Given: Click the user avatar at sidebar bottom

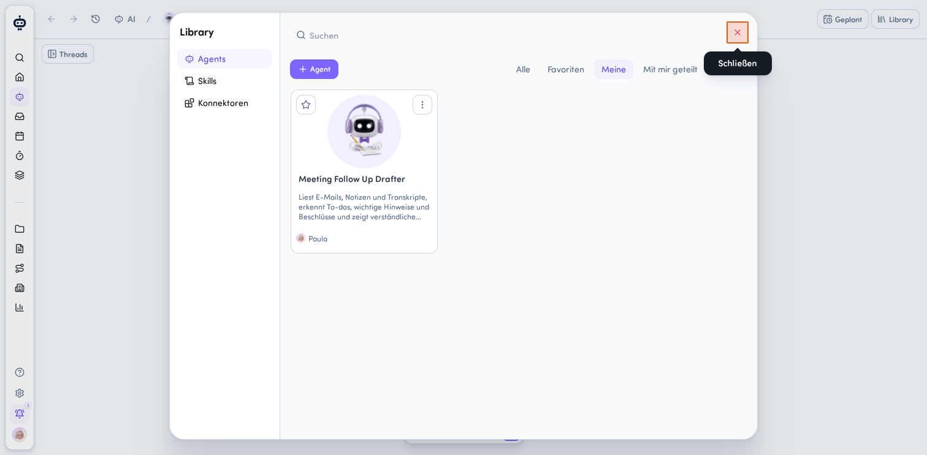Looking at the screenshot, I should pos(20,435).
